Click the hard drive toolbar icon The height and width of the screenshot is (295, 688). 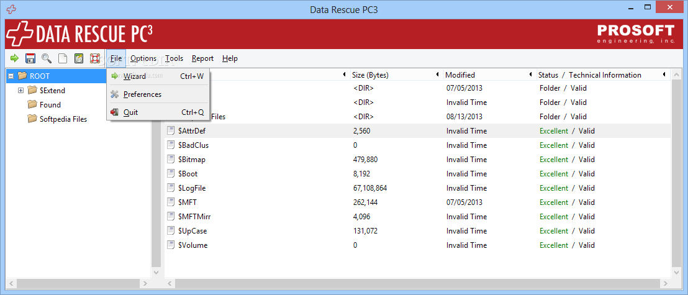(x=78, y=58)
